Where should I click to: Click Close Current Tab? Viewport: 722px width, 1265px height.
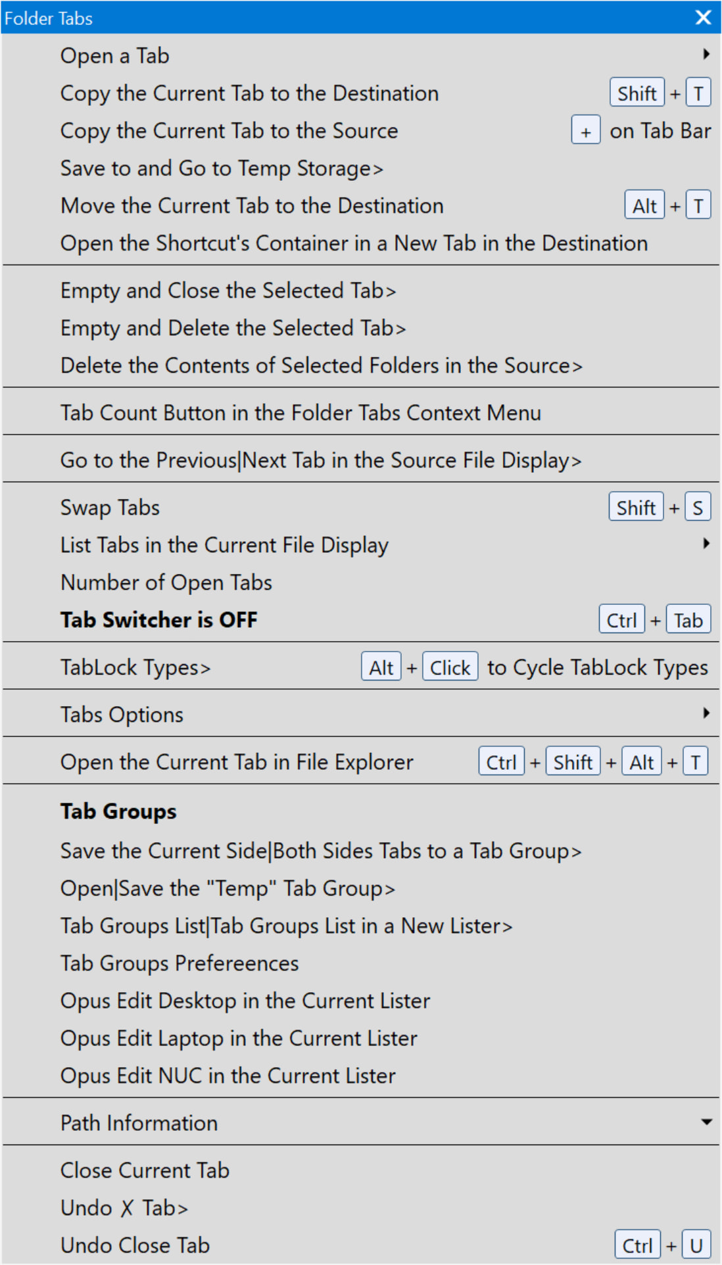coord(145,1170)
